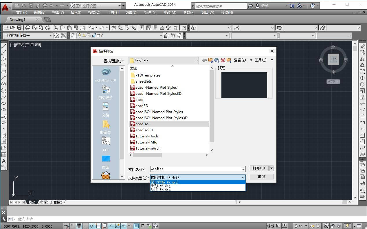Click the 打开 open button
367x229 pixels.
click(259, 168)
